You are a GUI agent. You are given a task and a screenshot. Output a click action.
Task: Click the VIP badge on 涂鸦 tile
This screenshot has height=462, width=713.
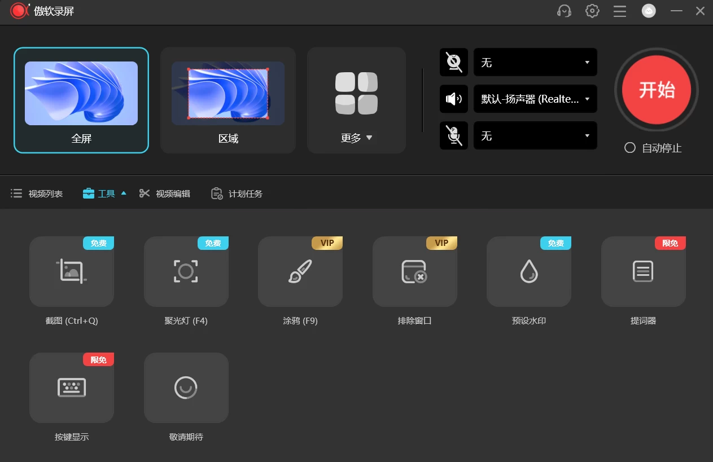point(327,243)
